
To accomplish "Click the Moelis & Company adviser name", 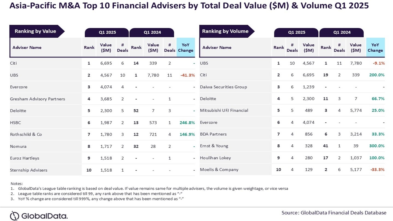I will click(219, 169).
